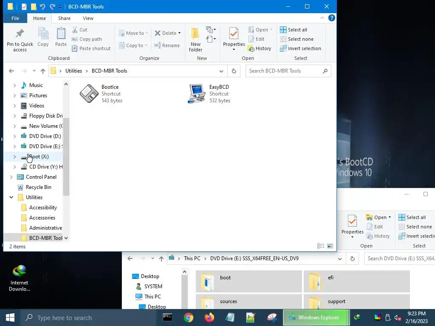
Task: Expand the Music tree node
Action: pos(15,85)
